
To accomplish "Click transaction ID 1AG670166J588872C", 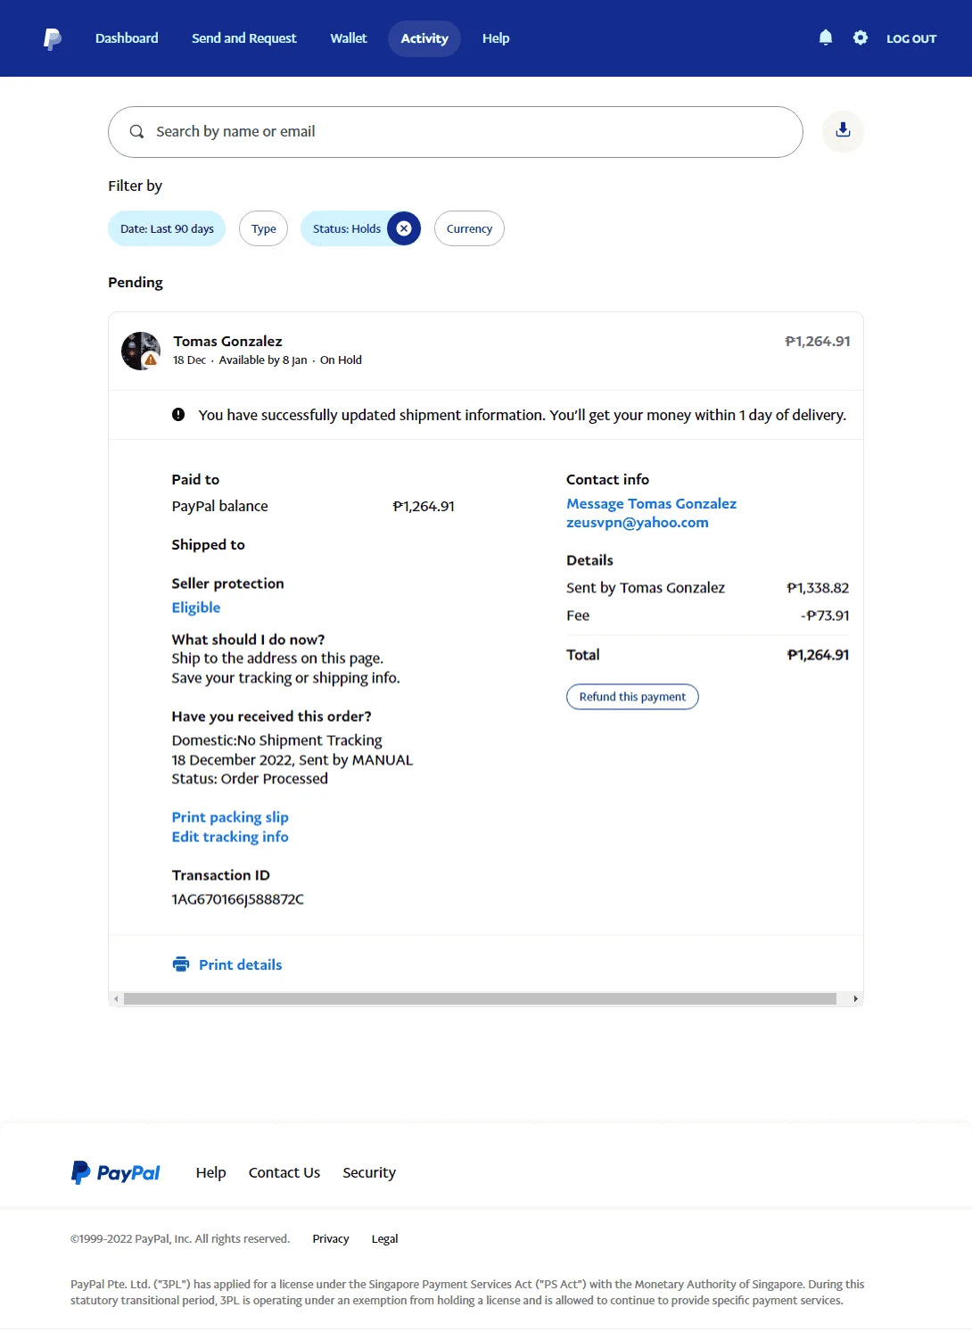I will tap(238, 898).
